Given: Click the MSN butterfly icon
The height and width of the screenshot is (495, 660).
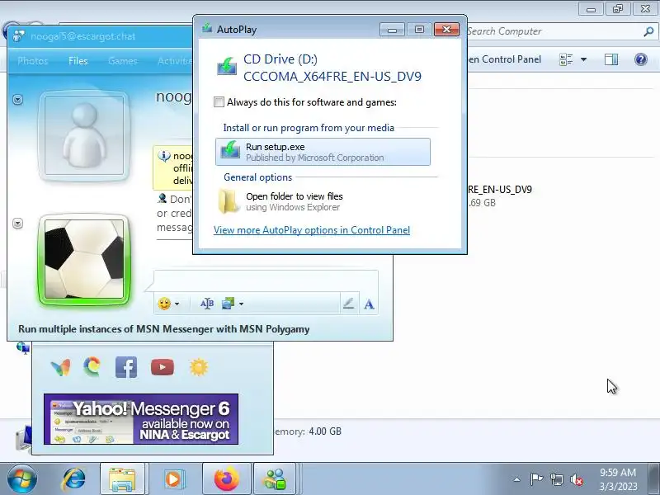Looking at the screenshot, I should (60, 367).
